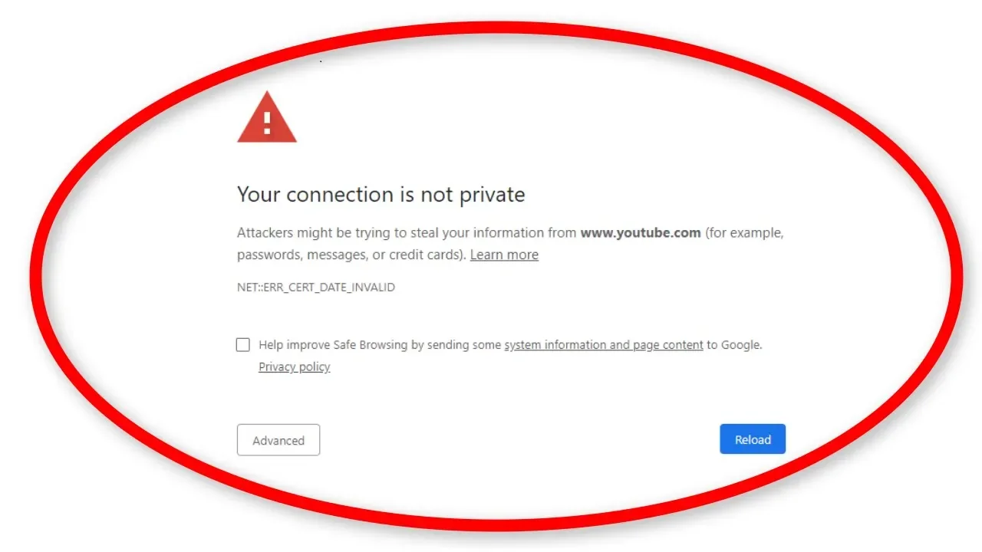Open the Privacy policy link
Screen dimensions: 982x552
[x=294, y=366]
